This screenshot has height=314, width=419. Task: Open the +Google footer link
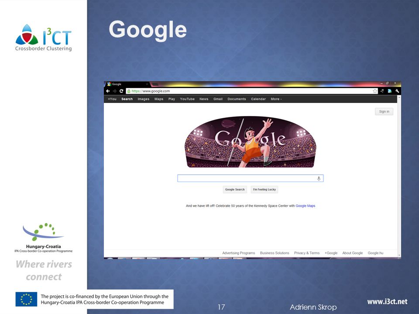331,253
